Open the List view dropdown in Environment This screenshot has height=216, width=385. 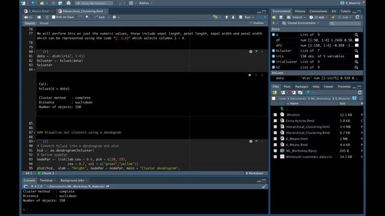[346, 17]
